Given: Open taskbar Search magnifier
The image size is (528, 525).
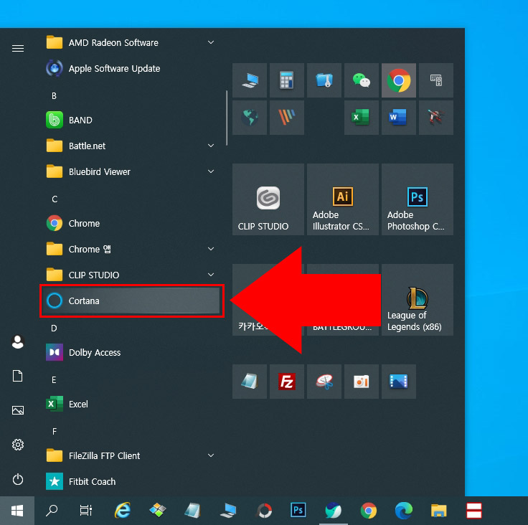Looking at the screenshot, I should tap(52, 511).
